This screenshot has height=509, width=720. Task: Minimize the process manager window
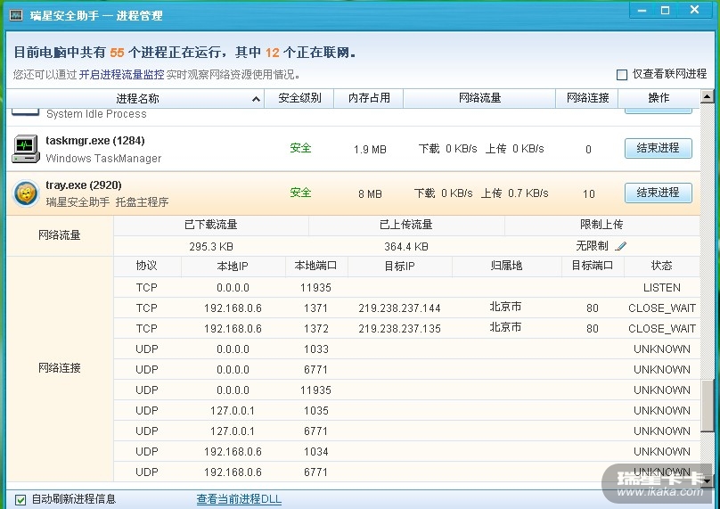tap(641, 10)
